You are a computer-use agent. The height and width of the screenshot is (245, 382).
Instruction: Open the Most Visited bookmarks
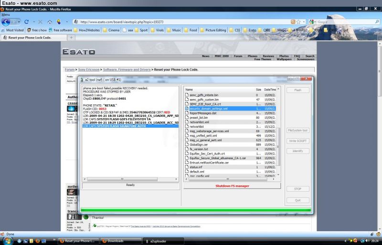click(12, 30)
